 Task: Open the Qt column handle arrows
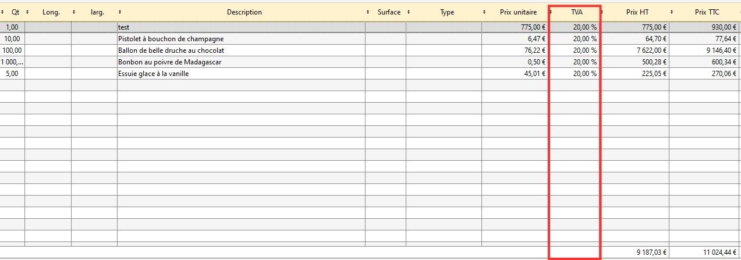point(27,12)
